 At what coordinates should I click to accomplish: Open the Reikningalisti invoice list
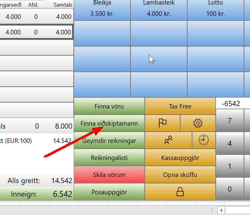pos(109,158)
